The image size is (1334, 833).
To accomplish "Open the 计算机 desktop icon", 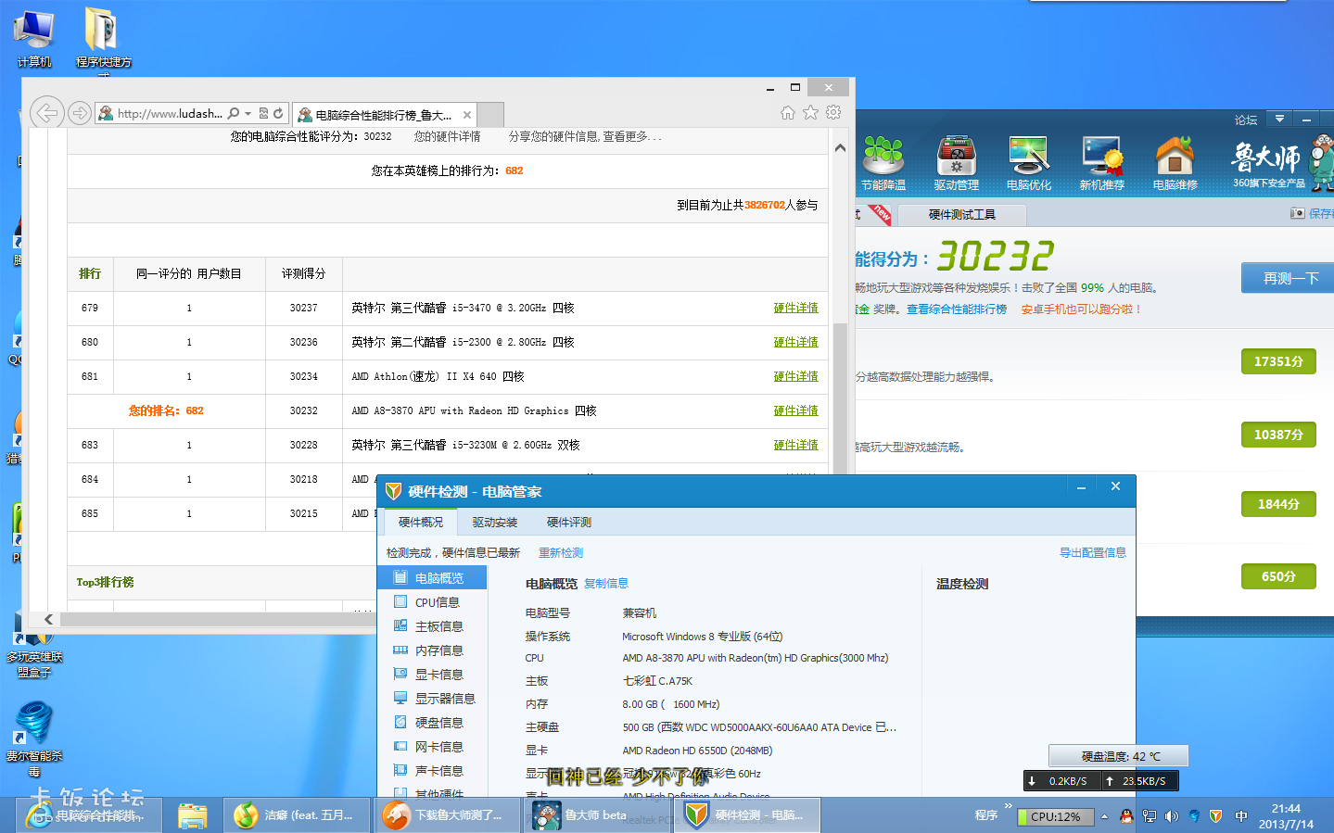I will pyautogui.click(x=34, y=38).
